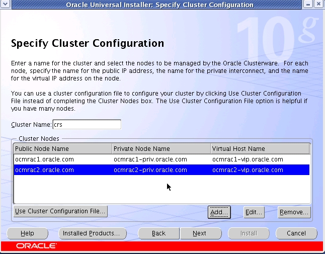325x254 pixels.
Task: Proceed with the Next button
Action: pos(201,233)
